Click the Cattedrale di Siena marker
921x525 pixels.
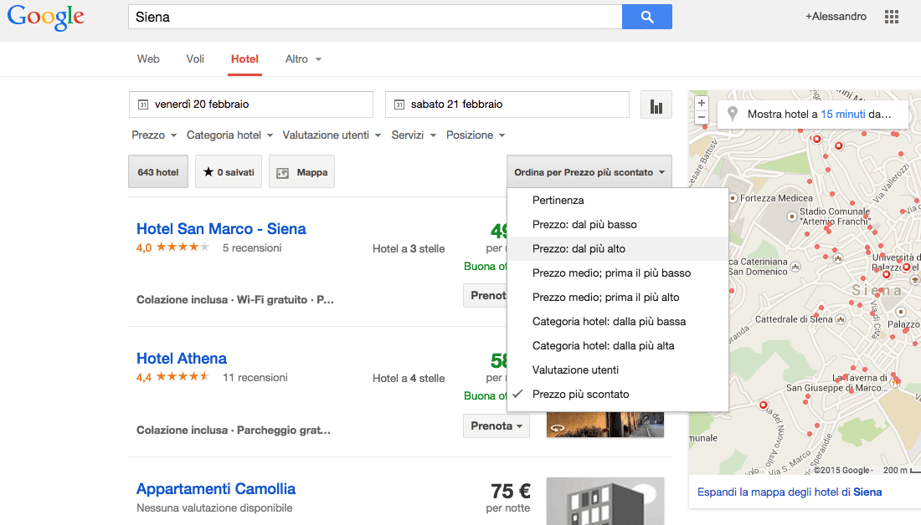pyautogui.click(x=841, y=319)
